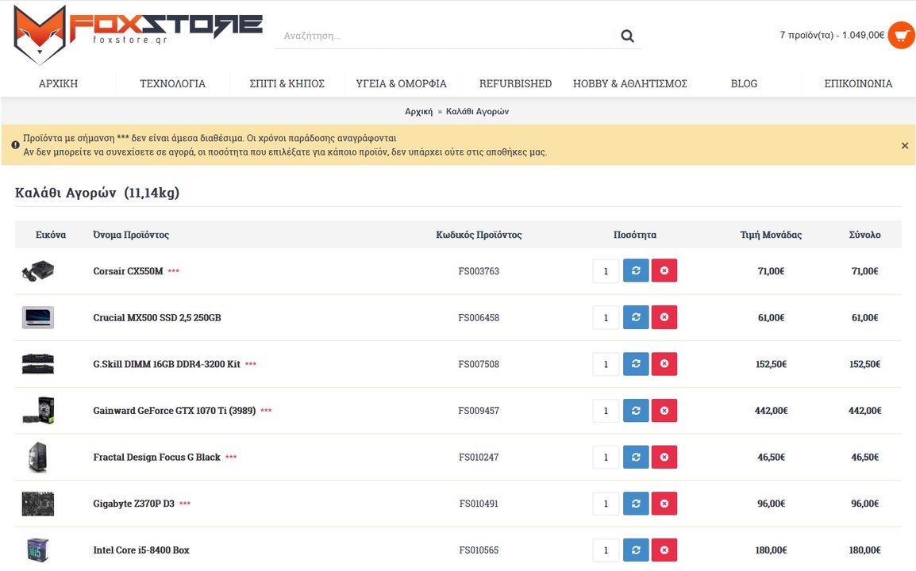Viewport: 916px width, 571px height.
Task: Go to the REFURBISHED section
Action: [515, 83]
